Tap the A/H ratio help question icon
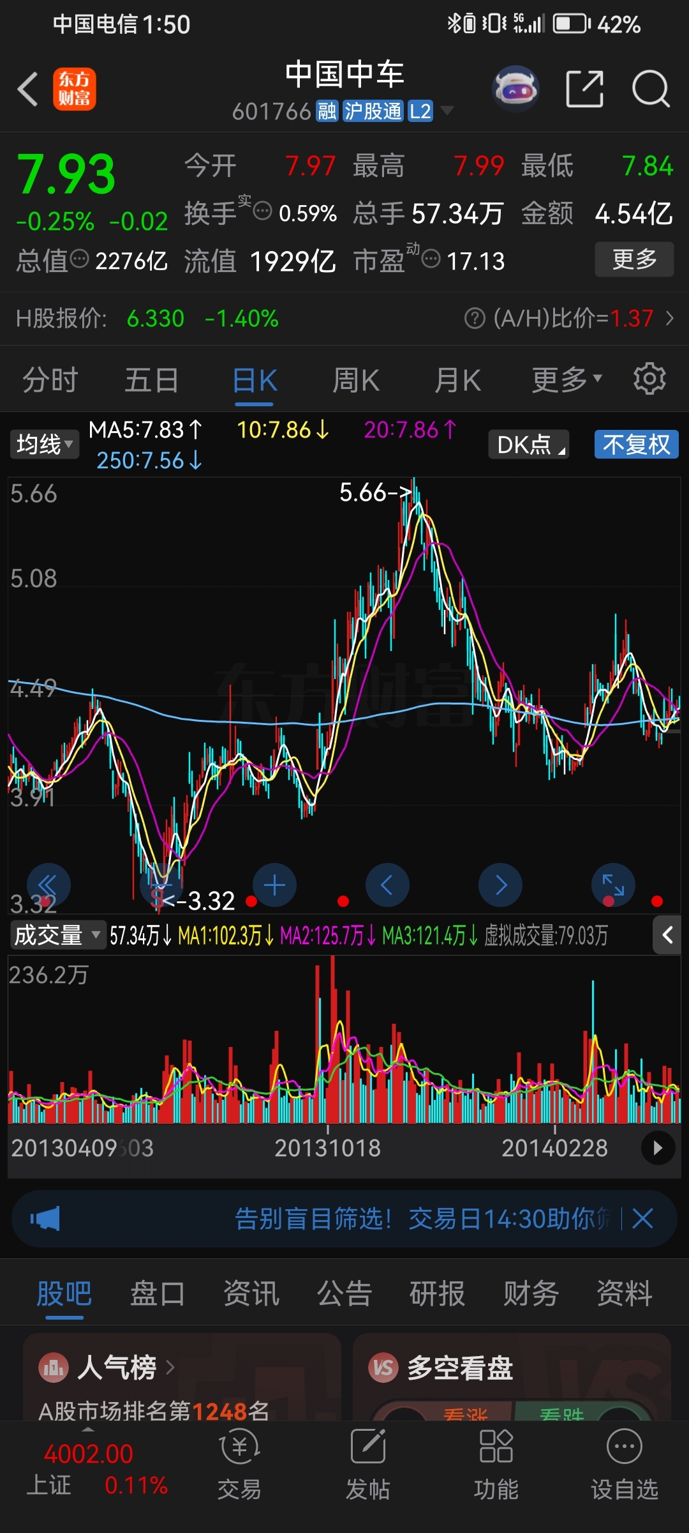 (x=475, y=318)
